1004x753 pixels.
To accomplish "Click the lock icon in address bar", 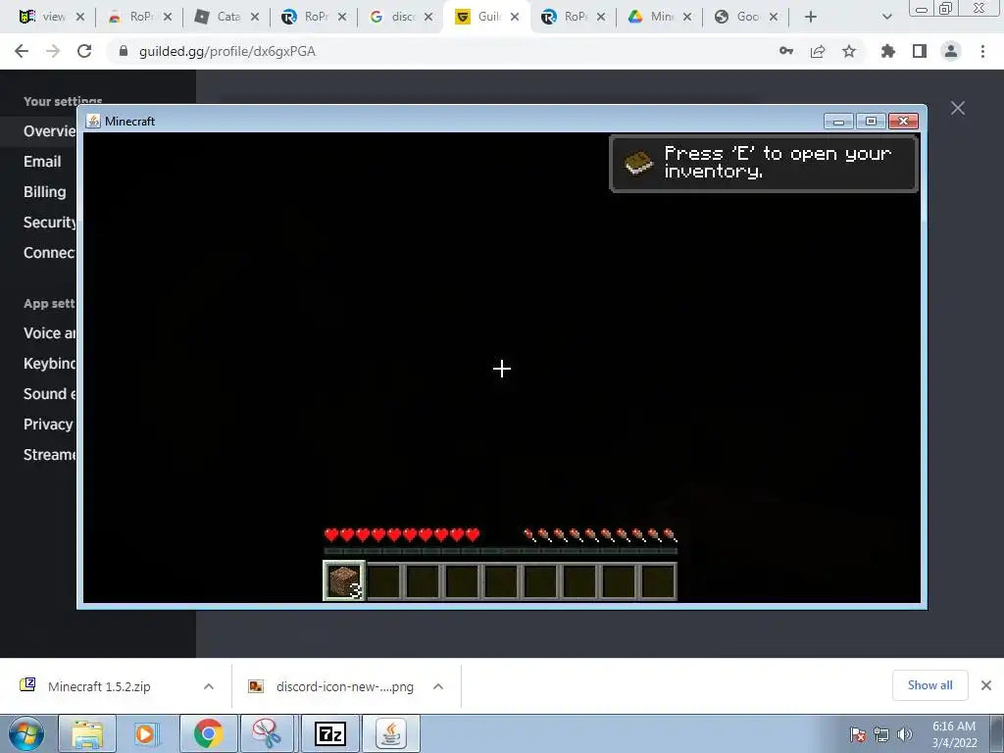I will 124,51.
